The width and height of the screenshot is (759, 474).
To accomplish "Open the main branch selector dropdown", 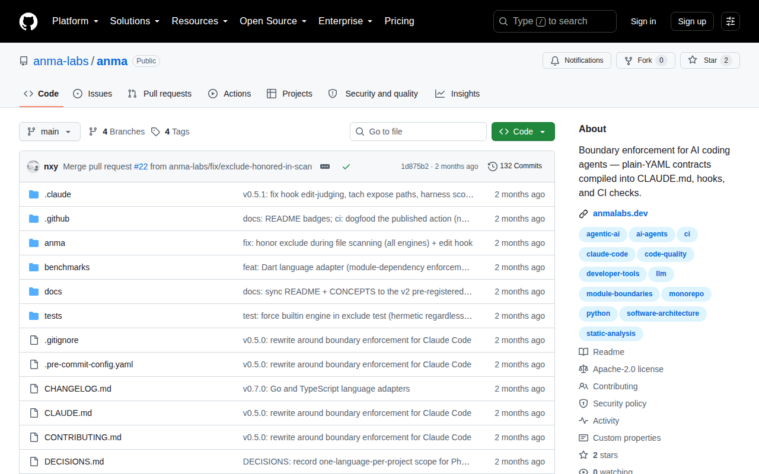I will pyautogui.click(x=50, y=132).
